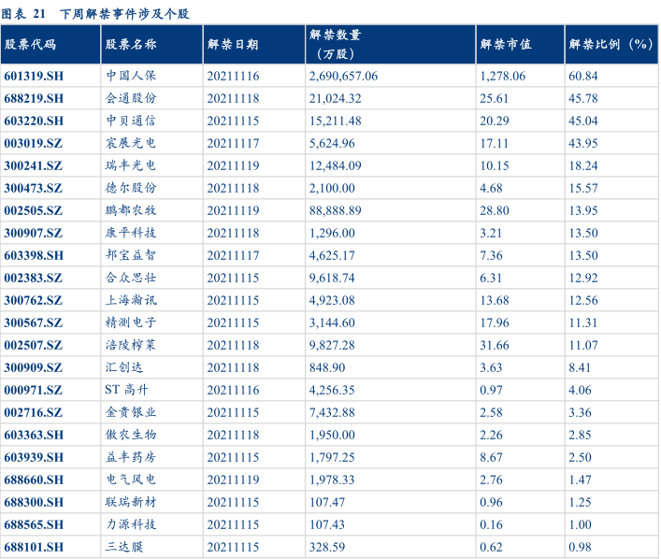This screenshot has height=559, width=661.
Task: Click the quantity 12,484.09
Action: tap(335, 165)
